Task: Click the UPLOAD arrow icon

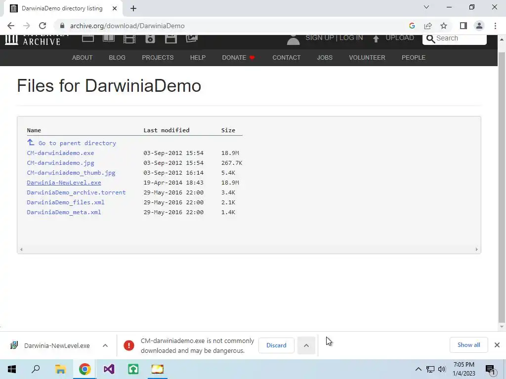Action: pyautogui.click(x=376, y=38)
